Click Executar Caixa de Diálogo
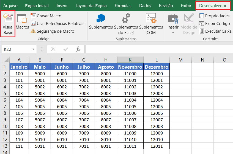The image size is (233, 154). coord(215,31)
